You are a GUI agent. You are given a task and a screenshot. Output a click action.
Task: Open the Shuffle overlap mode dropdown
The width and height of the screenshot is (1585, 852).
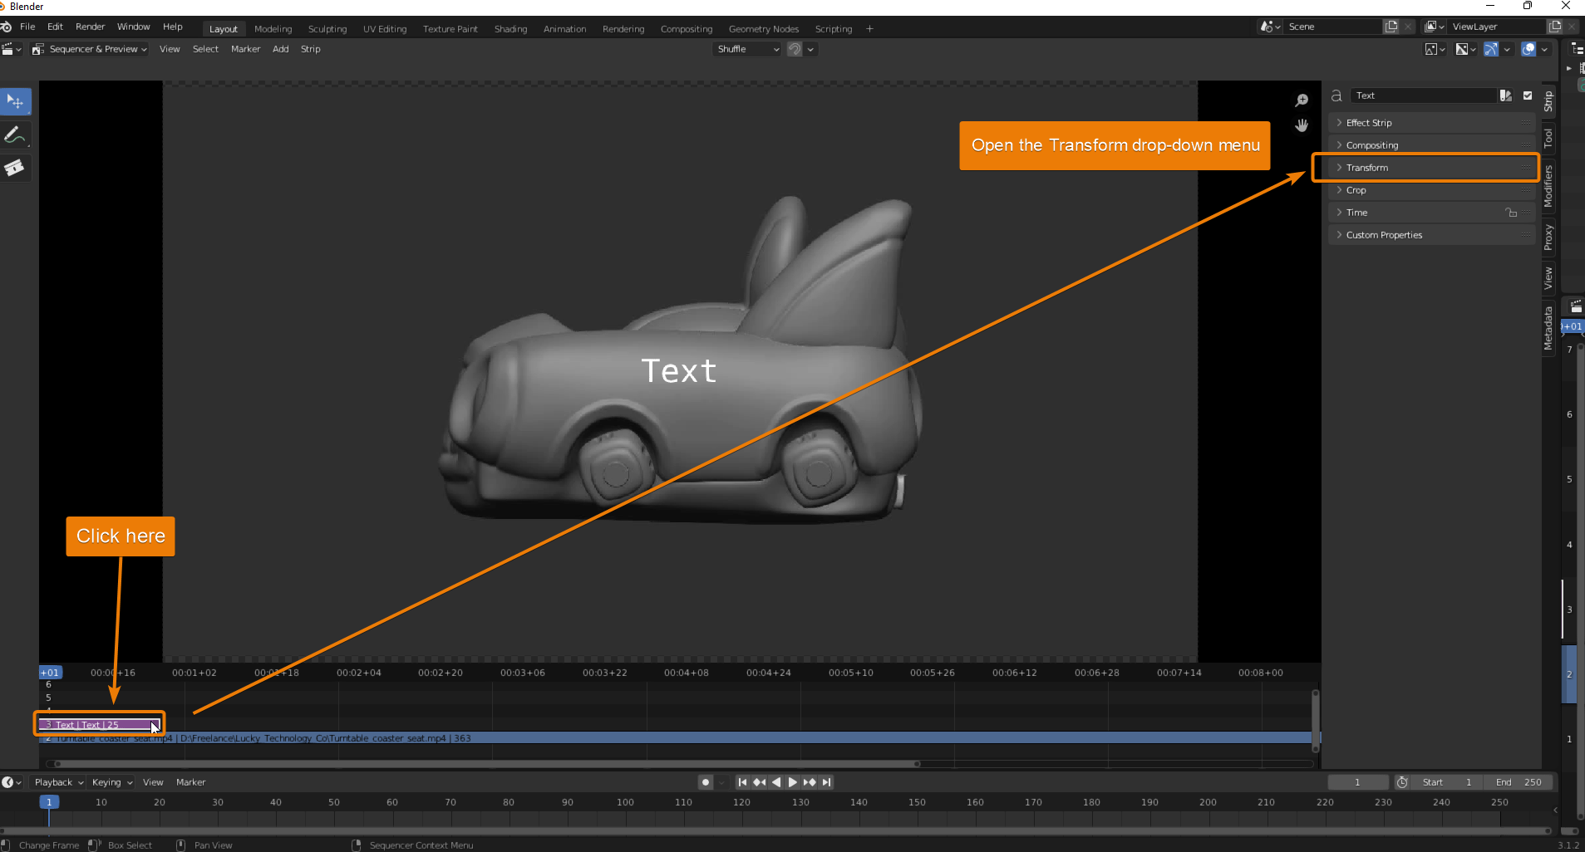pos(747,50)
